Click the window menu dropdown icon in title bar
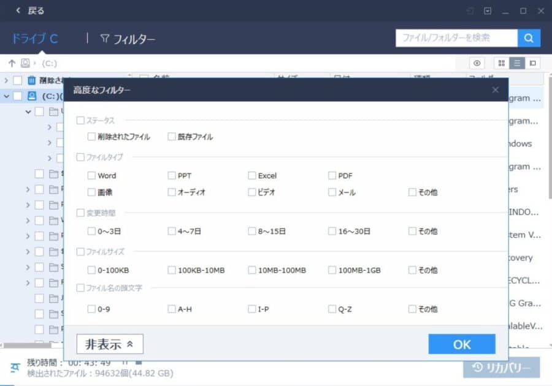The width and height of the screenshot is (552, 386). [x=488, y=11]
